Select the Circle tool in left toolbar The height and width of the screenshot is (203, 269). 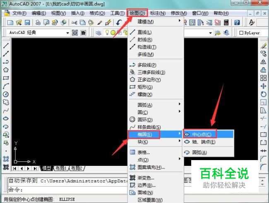point(6,94)
